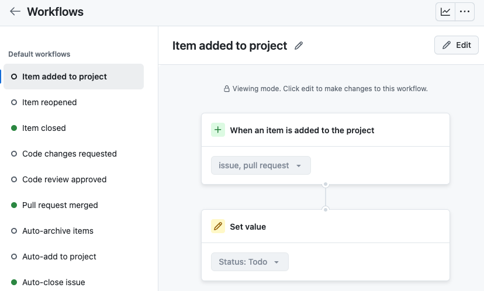Click the lock icon in viewing mode notice

227,89
